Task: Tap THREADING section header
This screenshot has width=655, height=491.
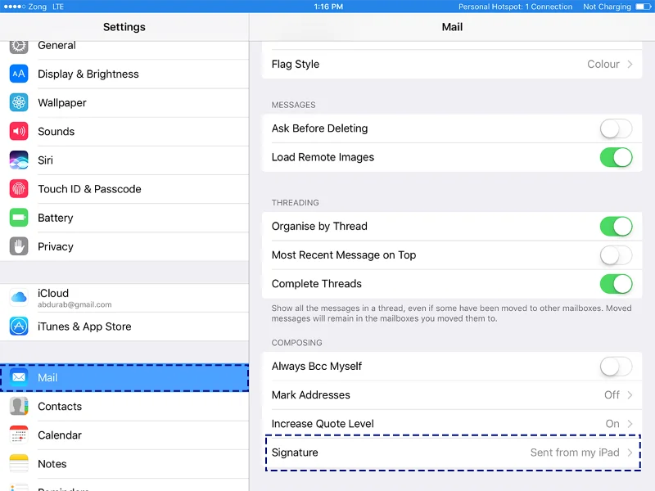Action: click(x=296, y=203)
